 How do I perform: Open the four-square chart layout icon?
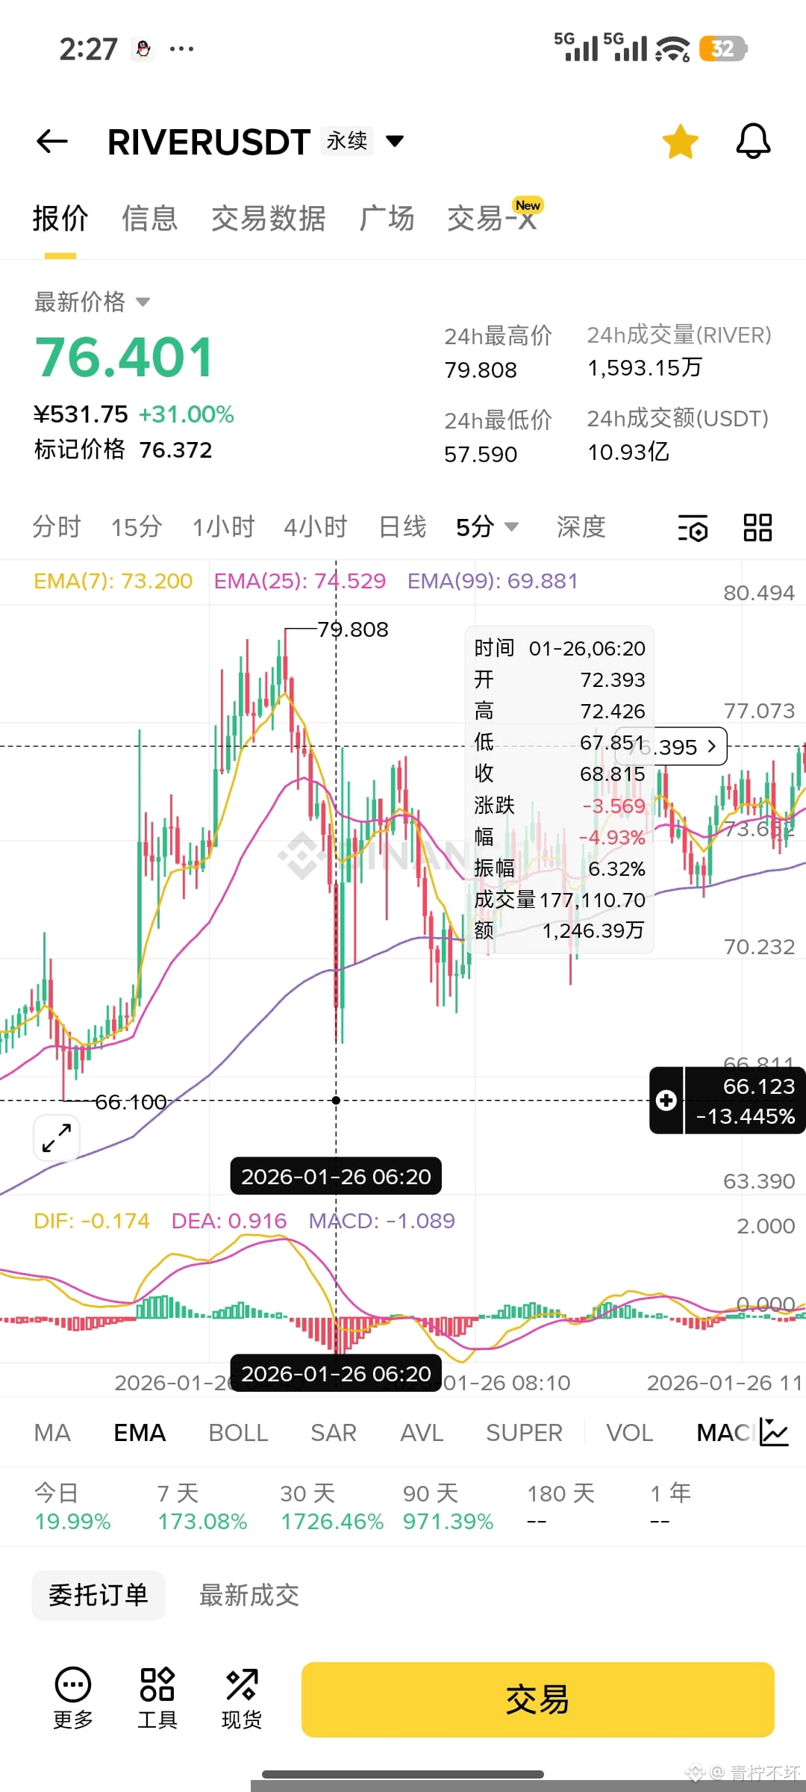757,528
